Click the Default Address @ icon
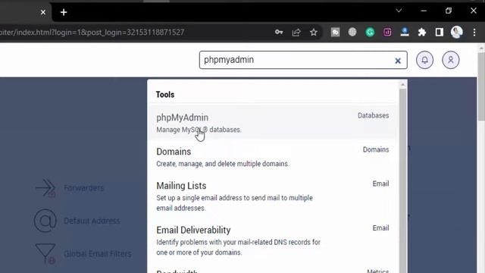Viewport: 485px width, 273px height. (x=45, y=221)
